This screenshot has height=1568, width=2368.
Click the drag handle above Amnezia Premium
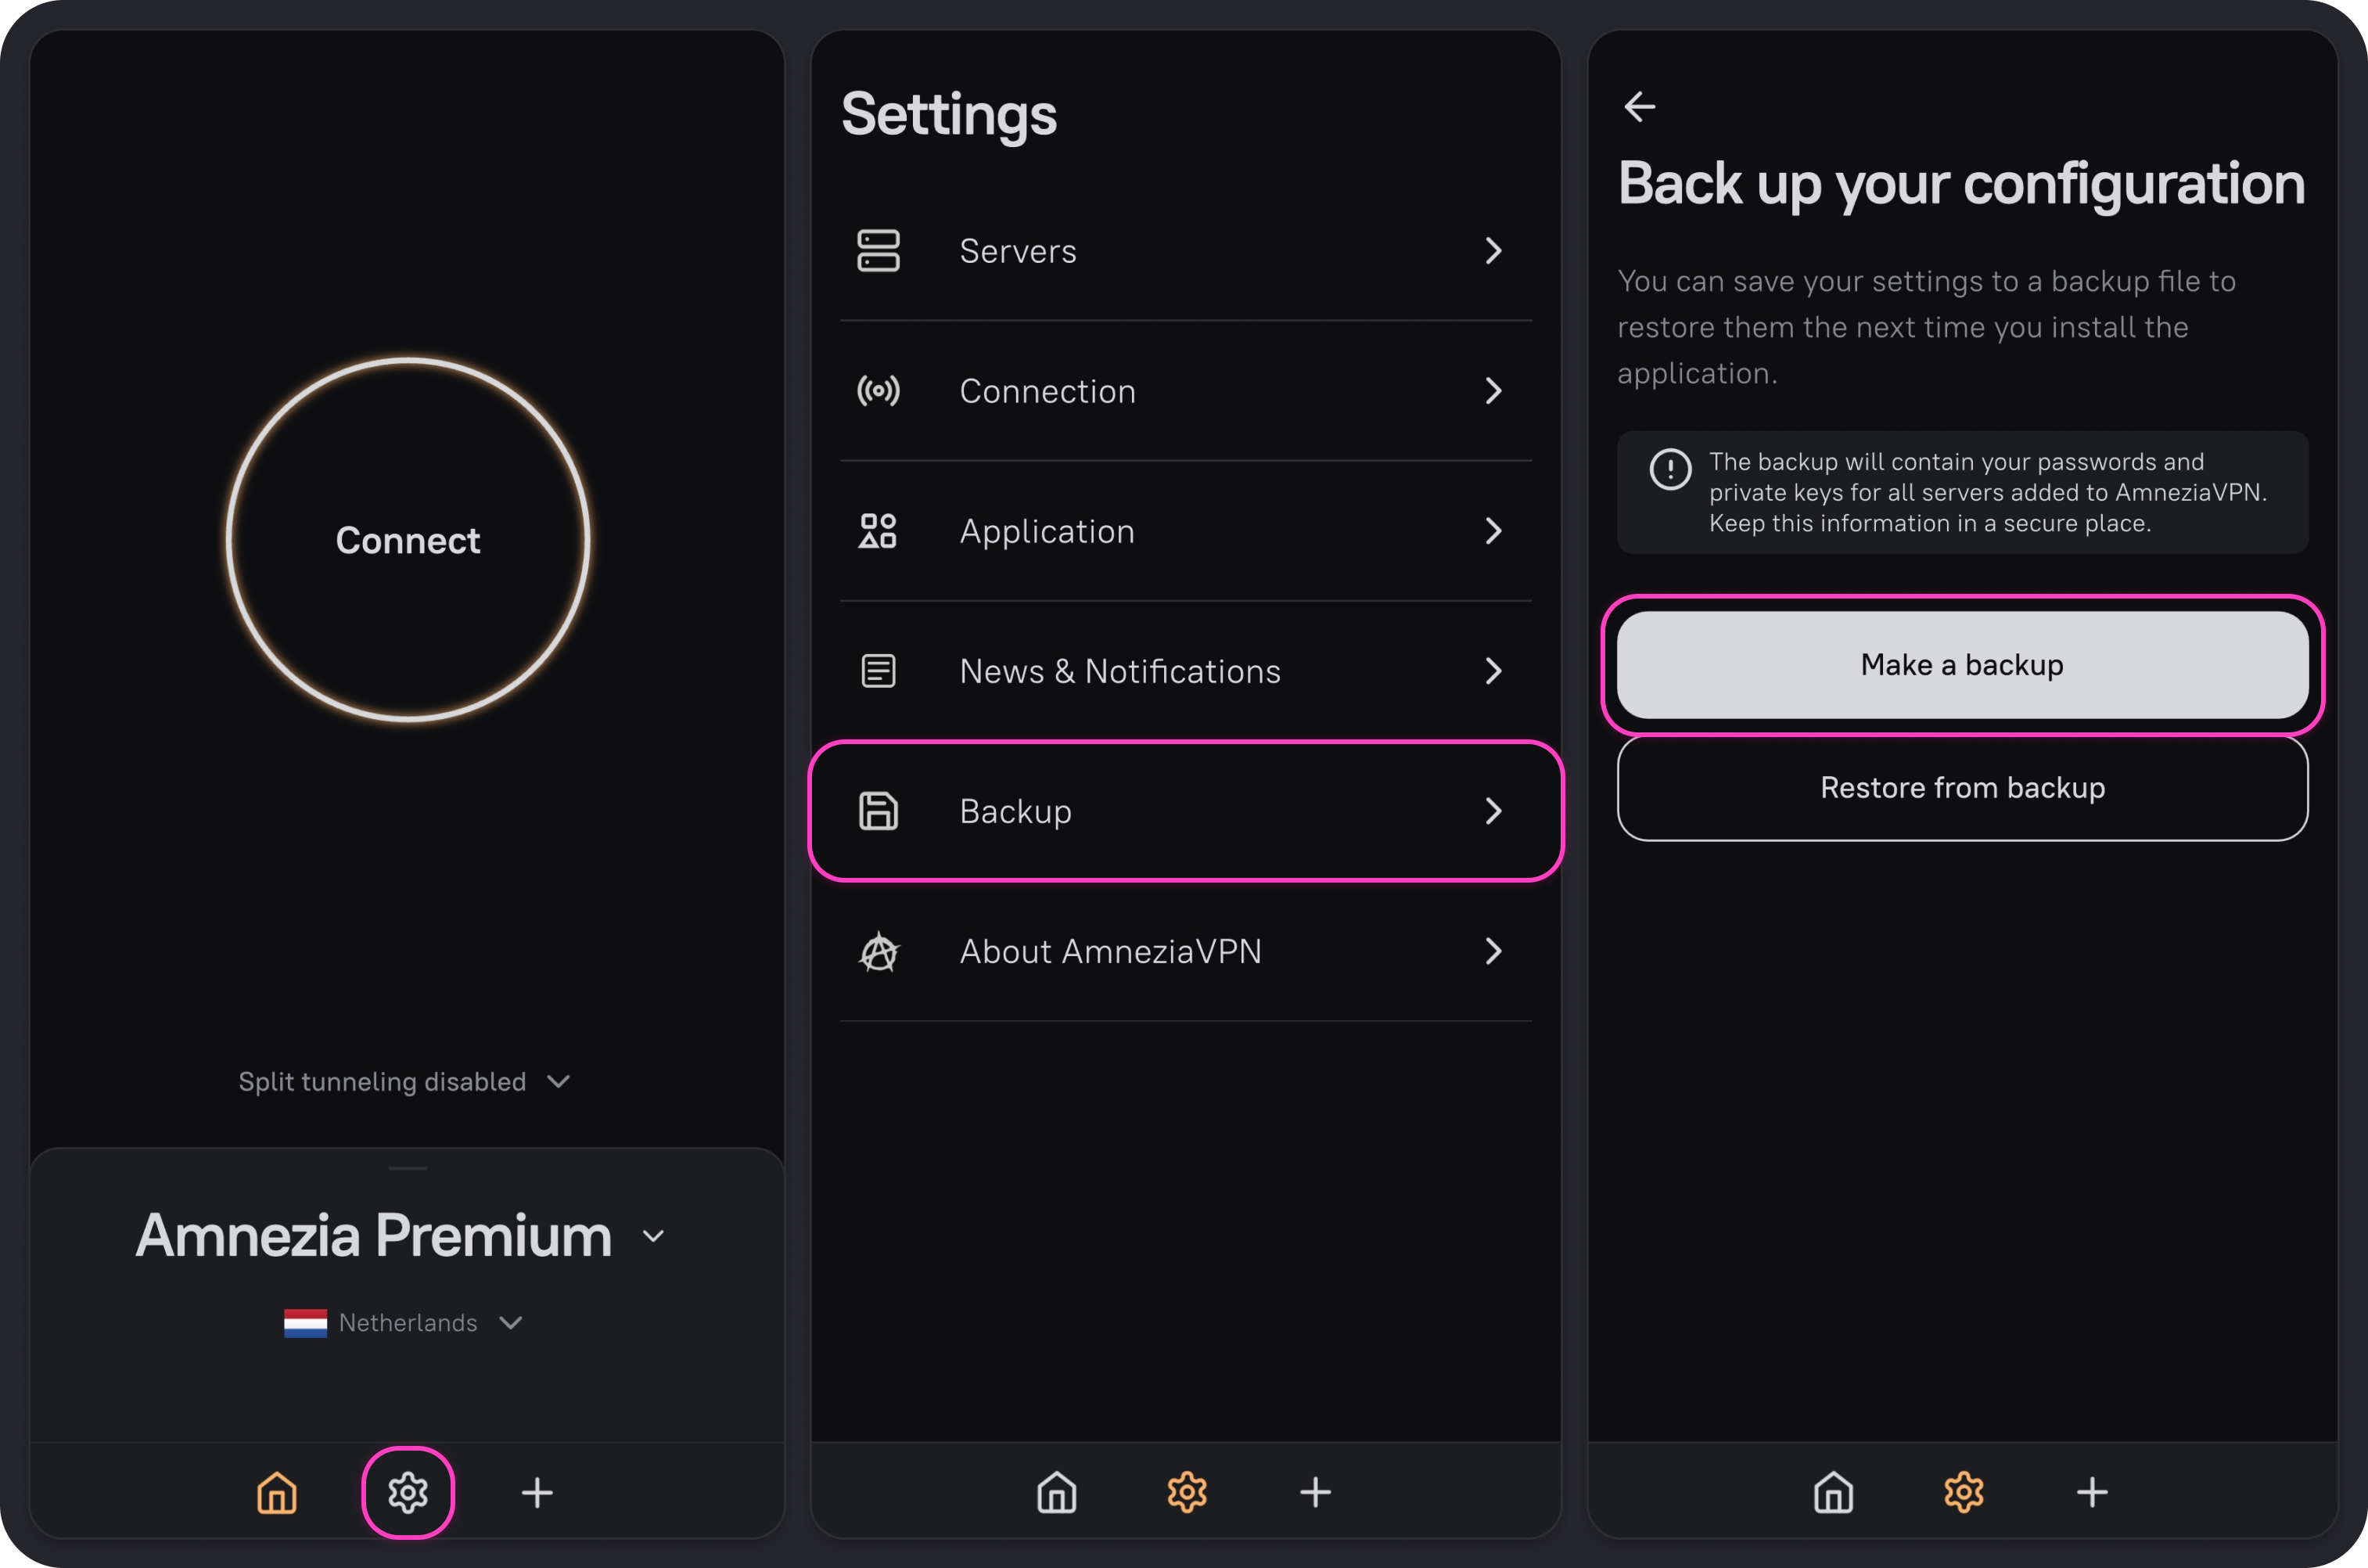(x=408, y=1168)
